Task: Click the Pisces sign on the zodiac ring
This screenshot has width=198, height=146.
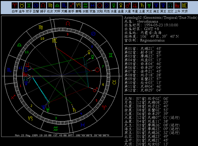Action: 83,125
